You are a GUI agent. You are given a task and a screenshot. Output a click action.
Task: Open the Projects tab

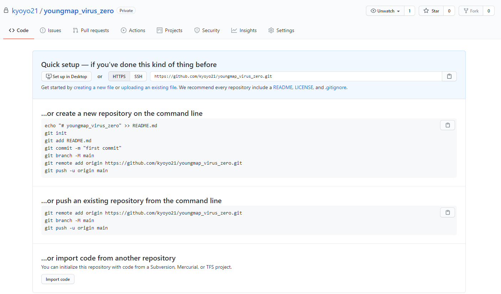pyautogui.click(x=170, y=30)
